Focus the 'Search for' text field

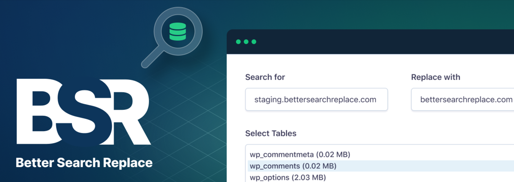(316, 99)
